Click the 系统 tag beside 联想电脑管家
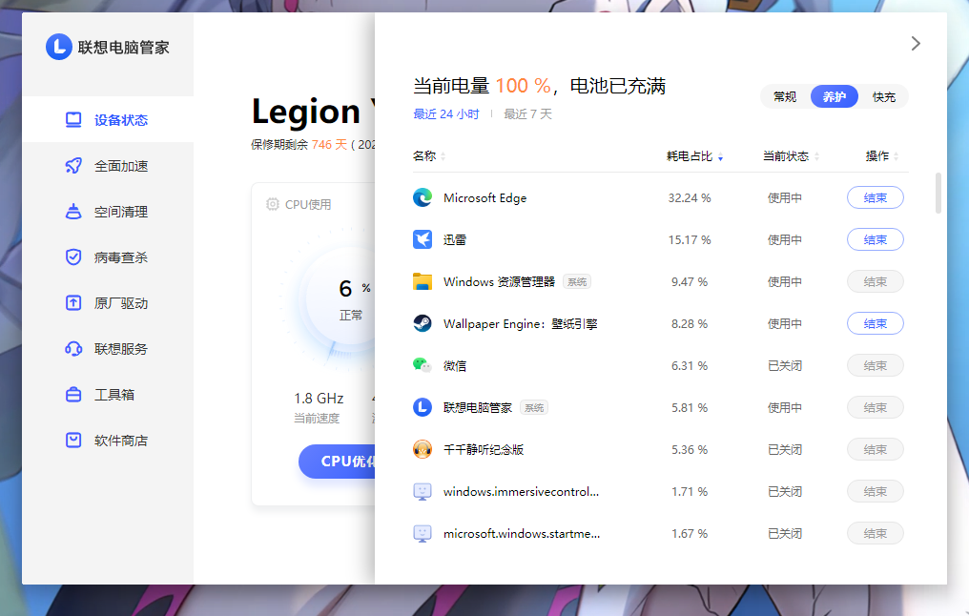 pyautogui.click(x=534, y=407)
